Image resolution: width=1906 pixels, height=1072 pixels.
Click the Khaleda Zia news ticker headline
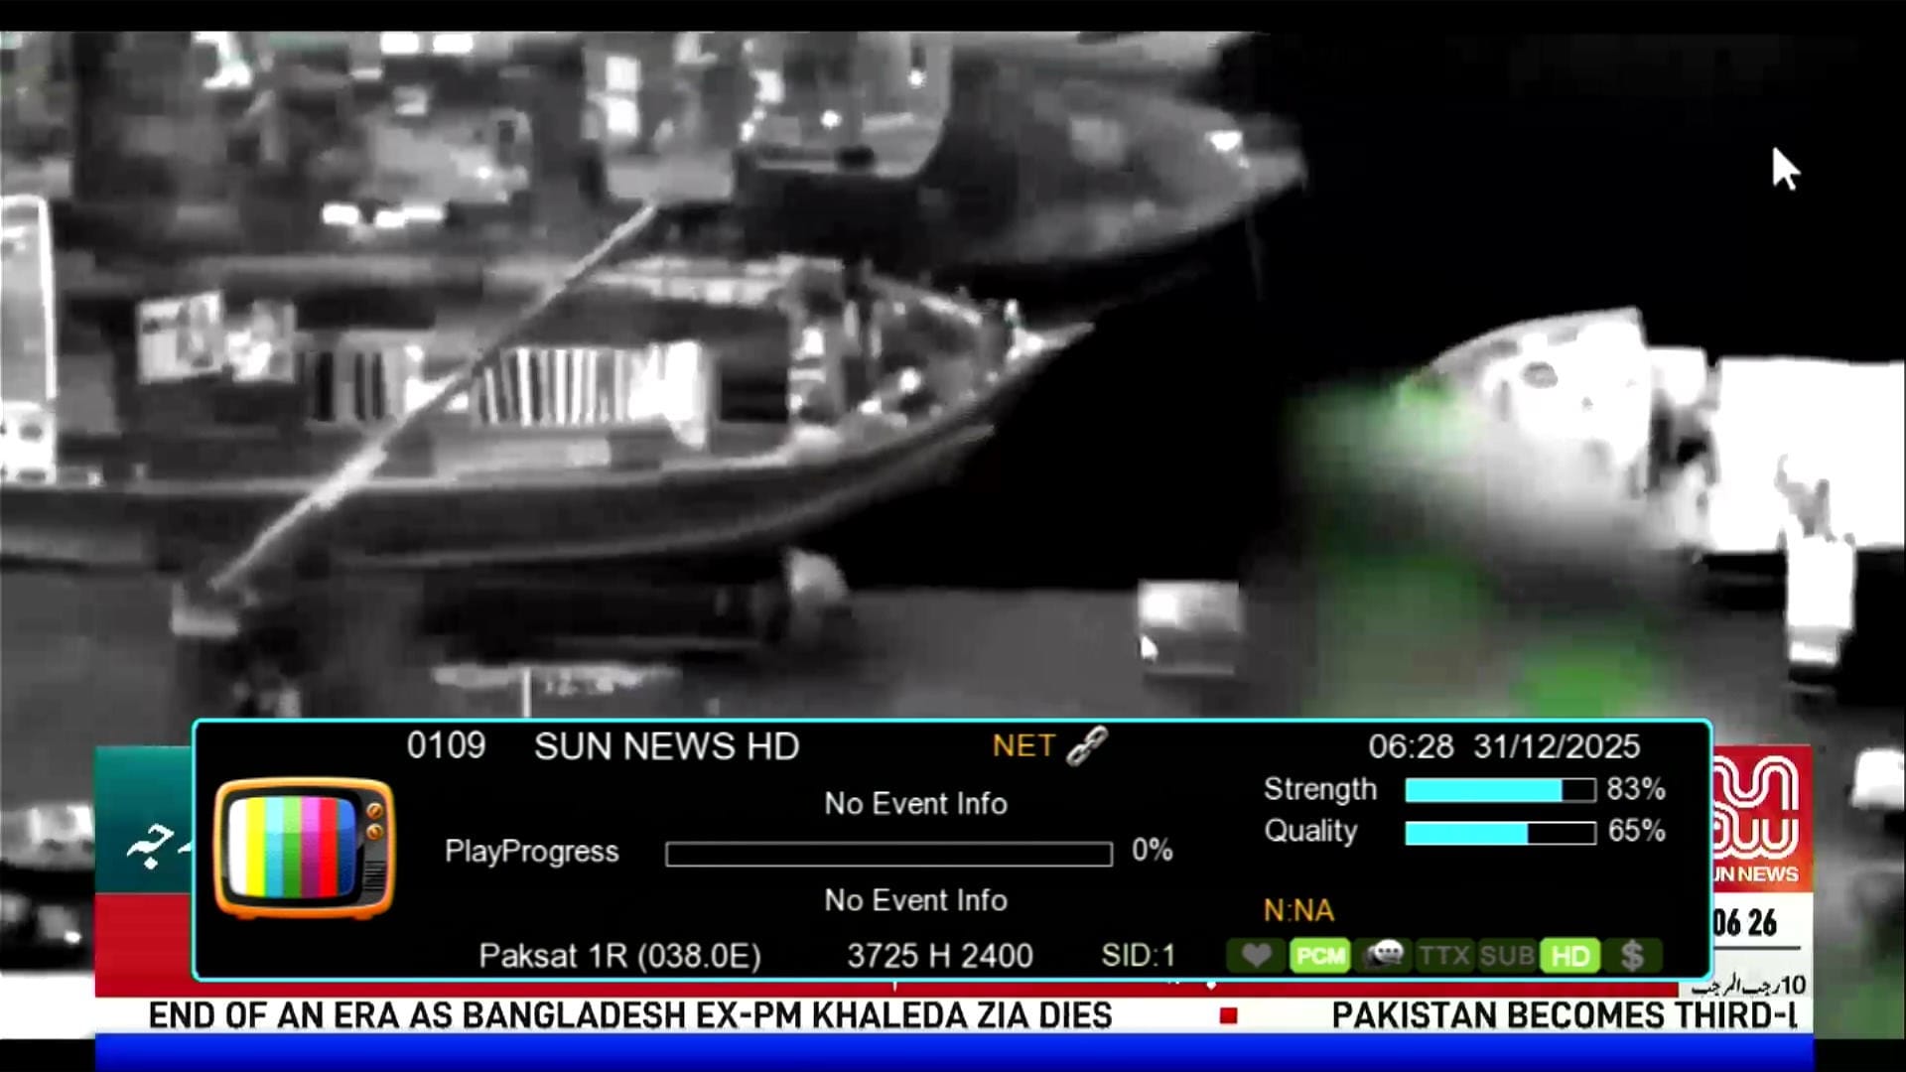629,1015
